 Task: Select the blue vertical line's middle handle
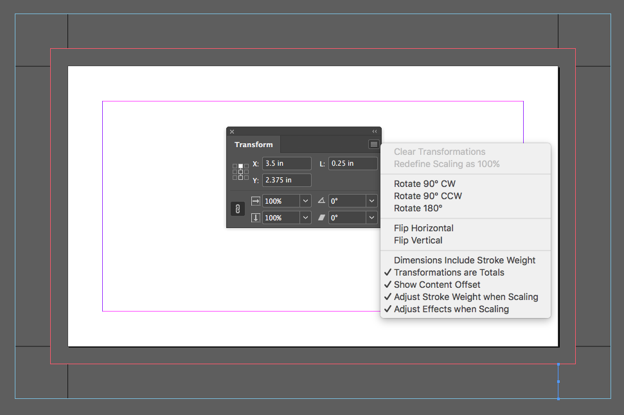point(558,382)
